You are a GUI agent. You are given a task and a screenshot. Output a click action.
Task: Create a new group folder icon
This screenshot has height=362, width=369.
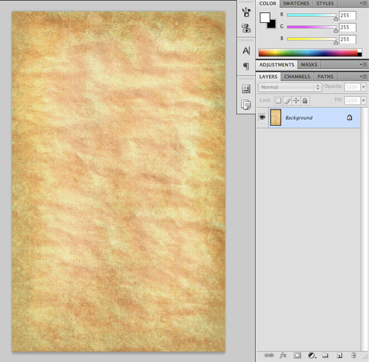325,355
